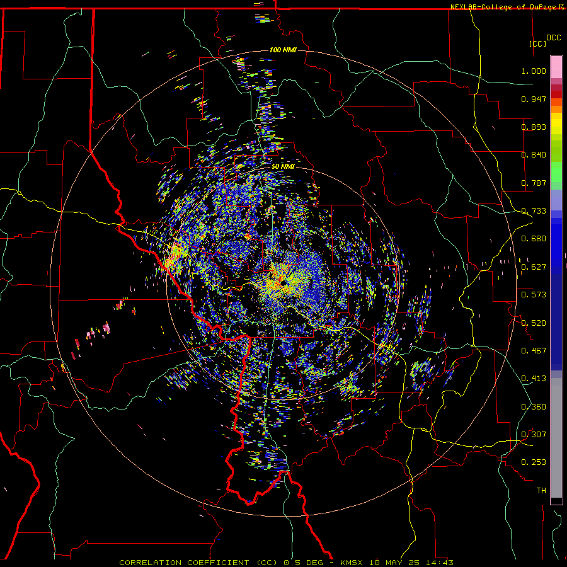Click the DCC product label
Viewport: 567px width, 567px height.
coord(553,38)
